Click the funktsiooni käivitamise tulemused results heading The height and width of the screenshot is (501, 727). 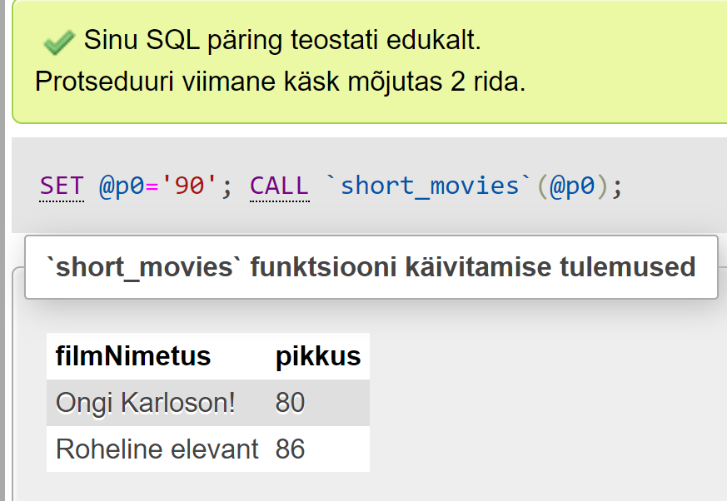point(371,267)
